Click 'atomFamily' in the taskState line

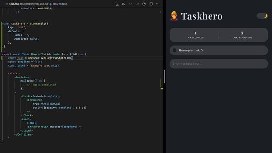point(37,23)
